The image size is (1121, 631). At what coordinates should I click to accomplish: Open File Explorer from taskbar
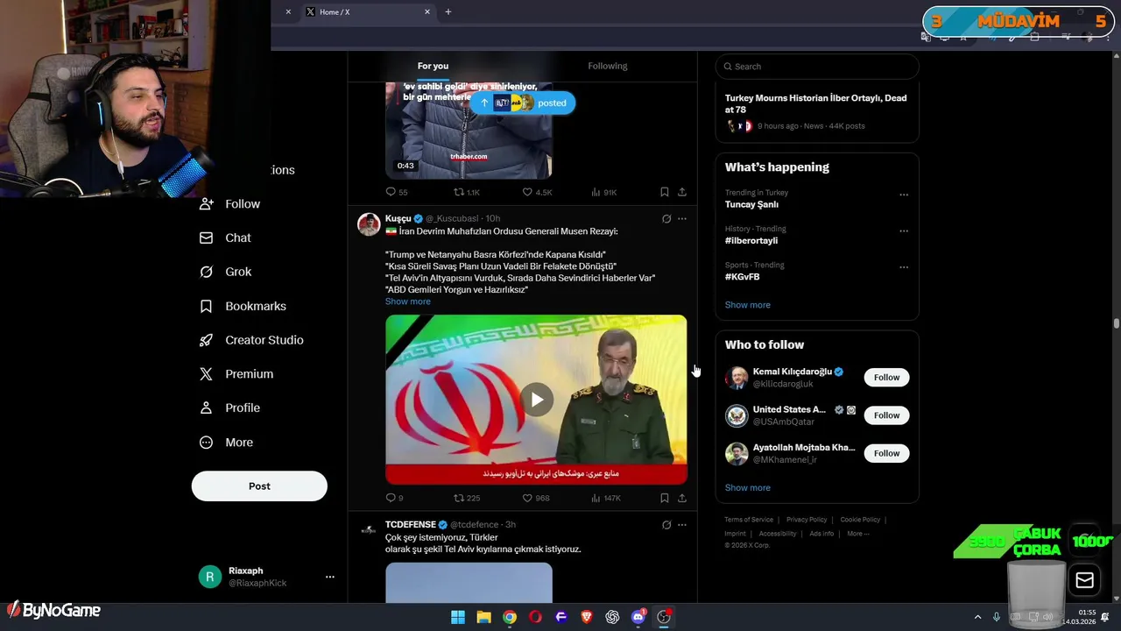tap(483, 617)
